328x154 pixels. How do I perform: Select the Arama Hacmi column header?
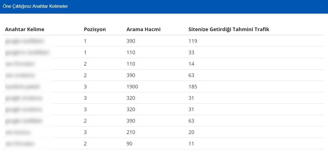143,29
